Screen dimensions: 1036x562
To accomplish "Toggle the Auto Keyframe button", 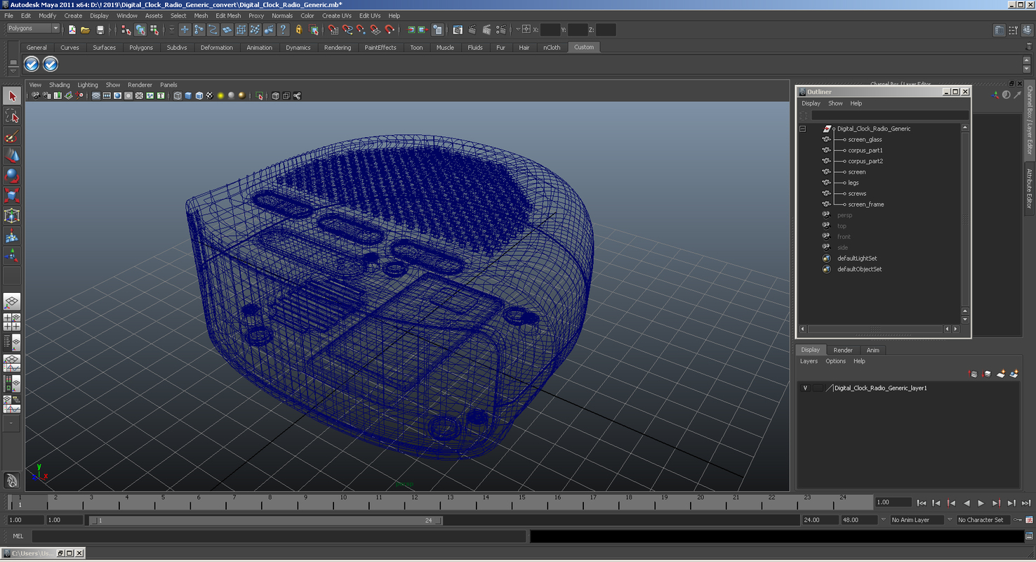I will click(1016, 520).
